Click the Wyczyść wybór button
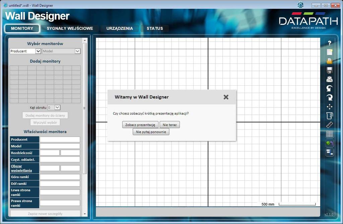This screenshot has width=343, height=224. click(x=45, y=122)
